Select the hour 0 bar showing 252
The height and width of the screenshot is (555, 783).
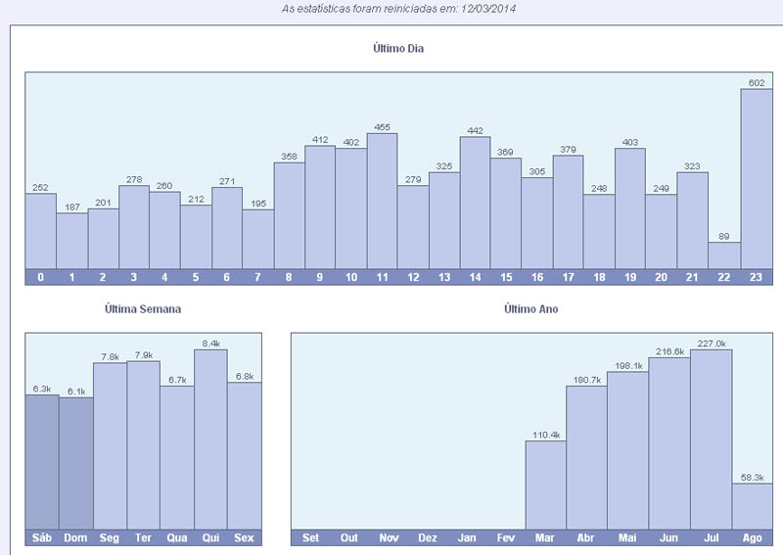[40, 231]
